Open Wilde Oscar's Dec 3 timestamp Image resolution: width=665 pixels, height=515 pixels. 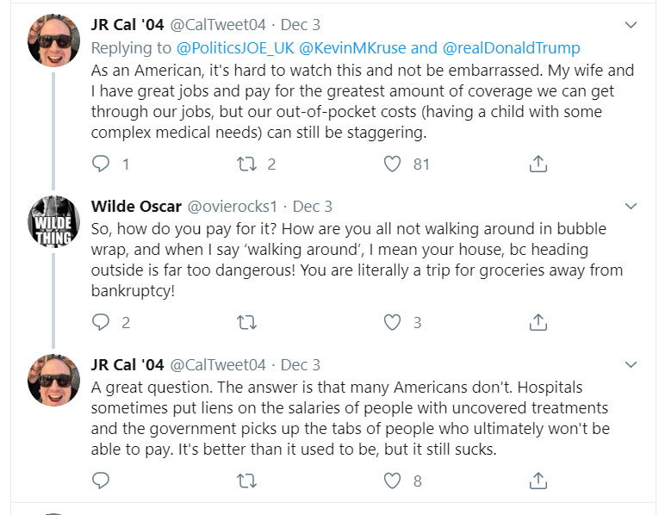tap(312, 207)
